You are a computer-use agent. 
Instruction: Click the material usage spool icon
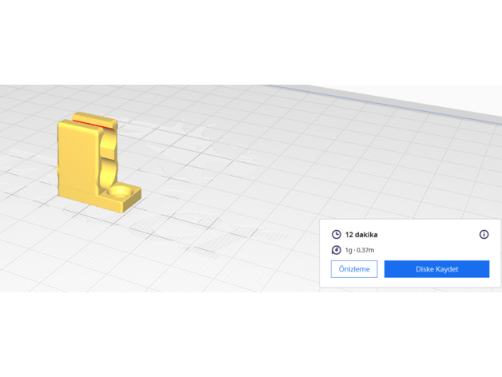337,250
